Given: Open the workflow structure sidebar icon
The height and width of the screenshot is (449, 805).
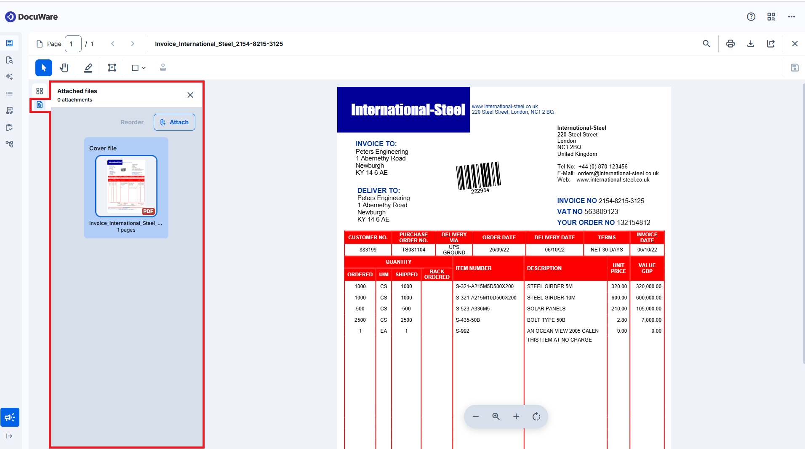Looking at the screenshot, I should [x=9, y=144].
